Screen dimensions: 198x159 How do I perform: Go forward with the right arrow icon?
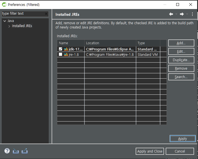tap(182, 14)
